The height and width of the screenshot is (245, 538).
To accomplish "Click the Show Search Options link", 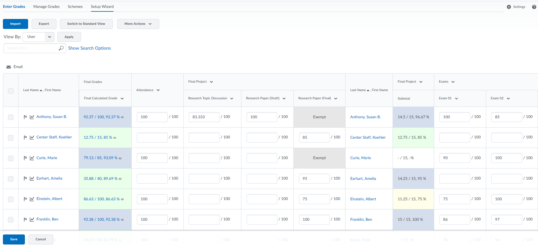I will click(89, 48).
